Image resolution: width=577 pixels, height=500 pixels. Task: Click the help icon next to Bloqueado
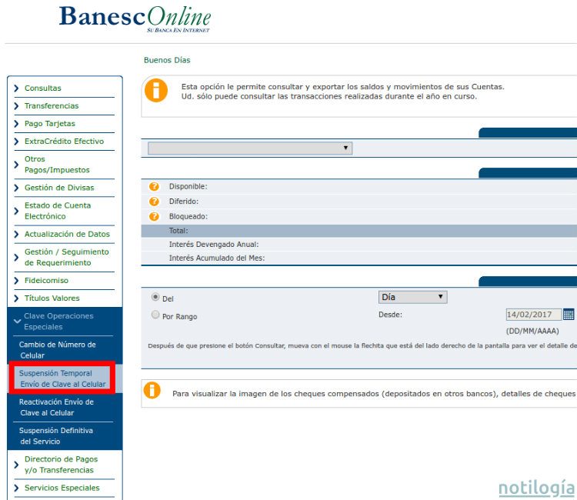point(154,216)
